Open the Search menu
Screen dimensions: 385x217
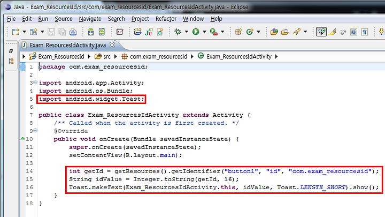116,19
